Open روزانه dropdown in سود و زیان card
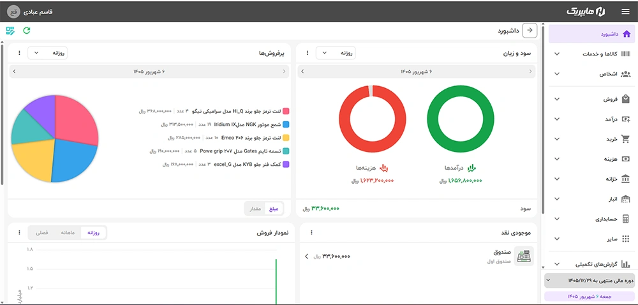 tap(336, 53)
